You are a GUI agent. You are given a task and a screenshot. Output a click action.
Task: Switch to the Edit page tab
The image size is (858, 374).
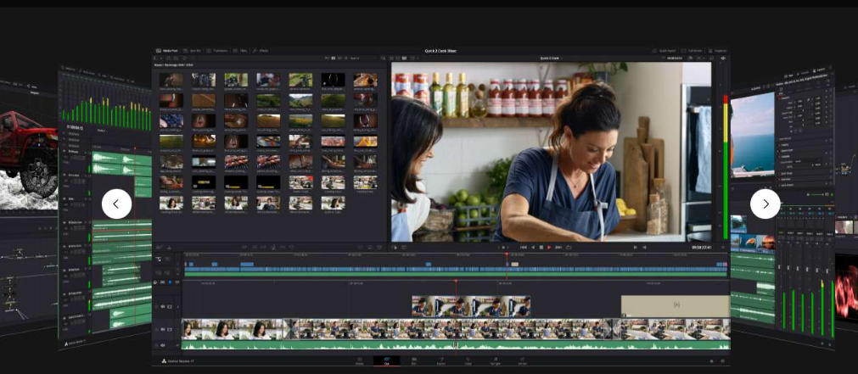413,360
